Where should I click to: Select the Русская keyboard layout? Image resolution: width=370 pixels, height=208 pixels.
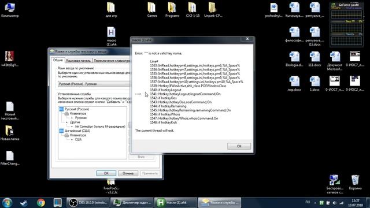coord(81,118)
